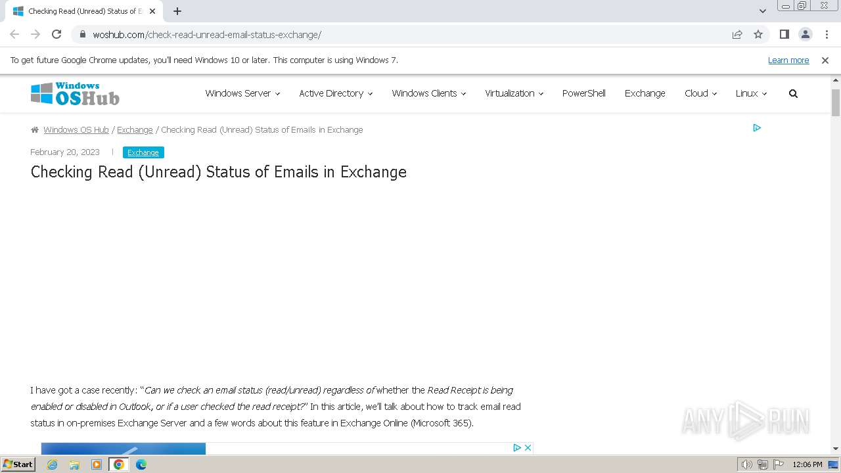This screenshot has width=841, height=473.
Task: Click the February 20, 2023 date text
Action: tap(65, 152)
